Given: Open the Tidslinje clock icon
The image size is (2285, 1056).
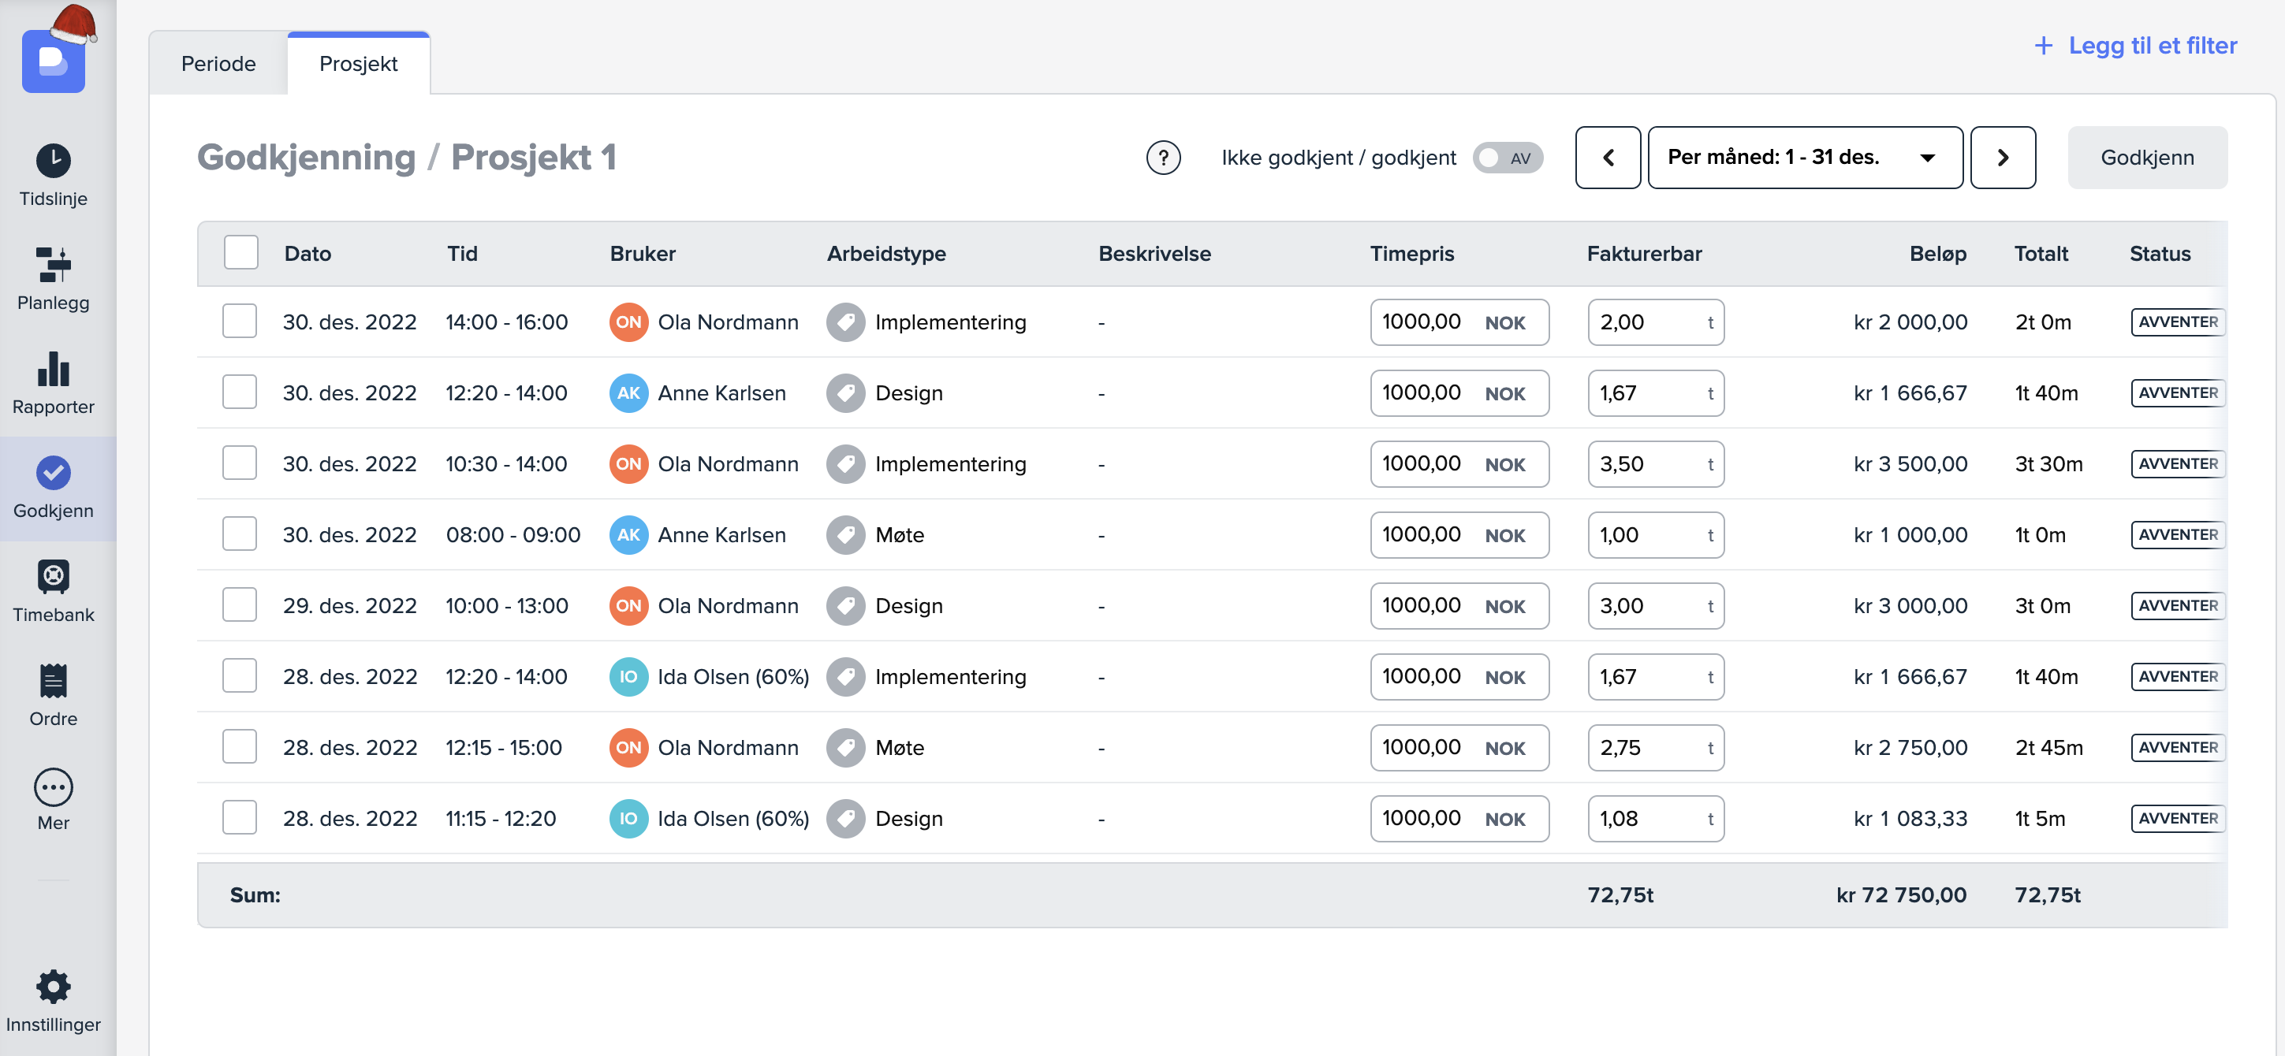Looking at the screenshot, I should pyautogui.click(x=54, y=161).
